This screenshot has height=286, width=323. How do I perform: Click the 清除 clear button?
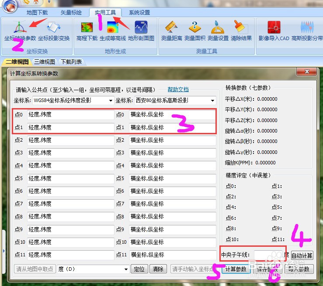[x=158, y=269]
